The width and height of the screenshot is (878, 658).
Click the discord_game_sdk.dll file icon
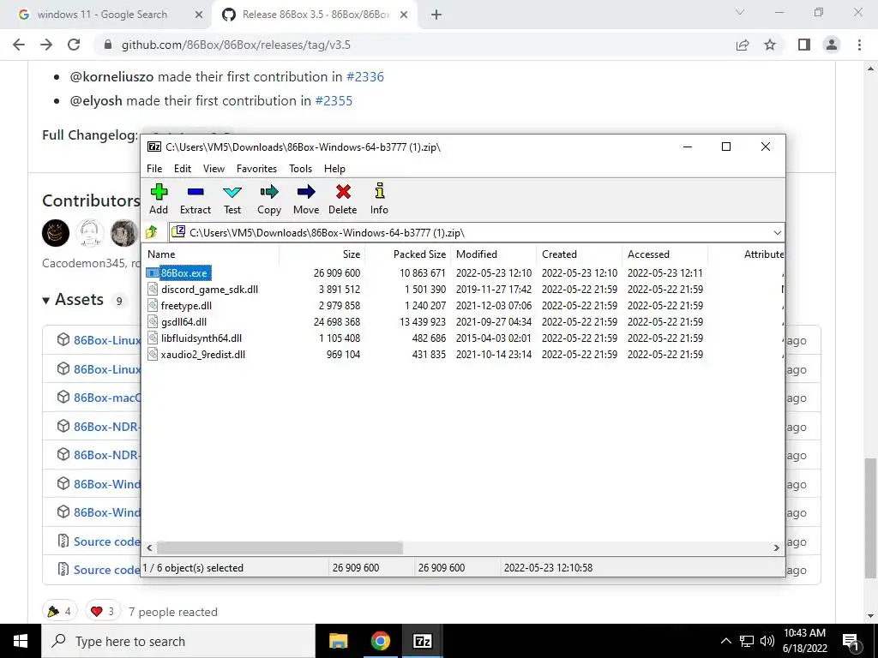[x=153, y=290]
